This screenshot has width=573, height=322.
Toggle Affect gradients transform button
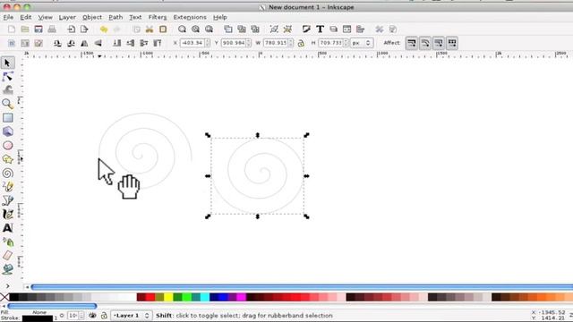click(439, 43)
